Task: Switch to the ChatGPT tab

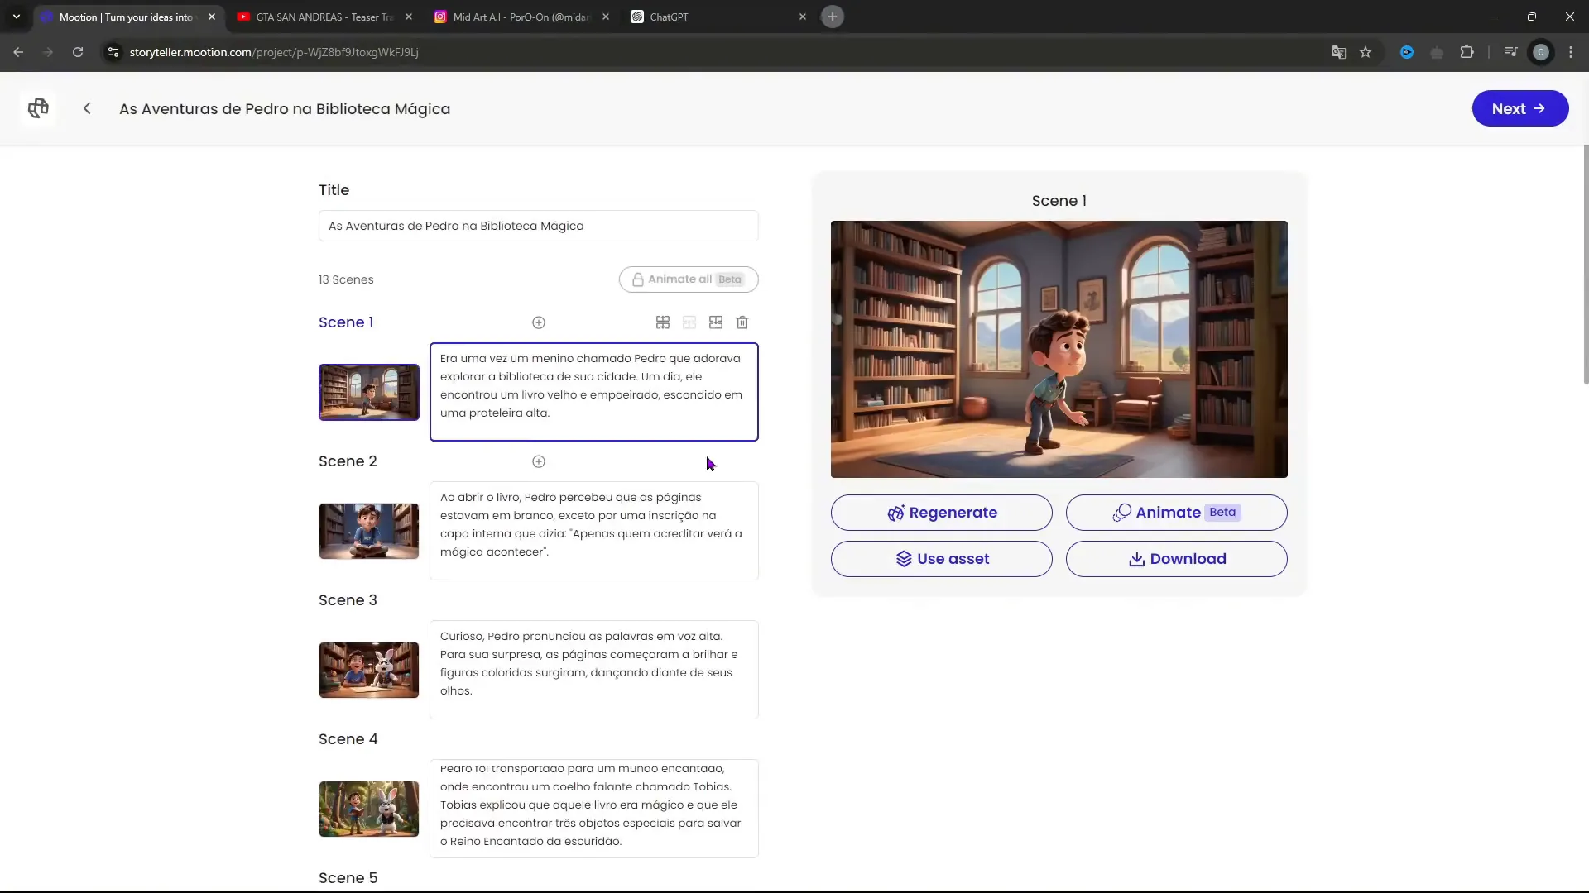Action: tap(718, 17)
